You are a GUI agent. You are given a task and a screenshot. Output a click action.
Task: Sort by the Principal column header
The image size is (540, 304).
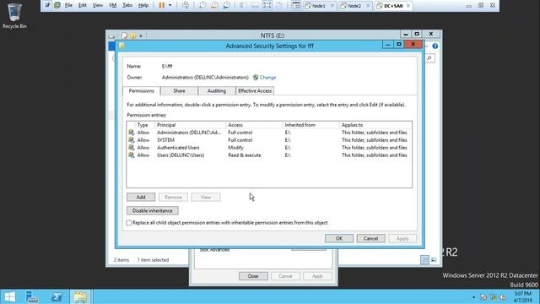click(x=190, y=125)
